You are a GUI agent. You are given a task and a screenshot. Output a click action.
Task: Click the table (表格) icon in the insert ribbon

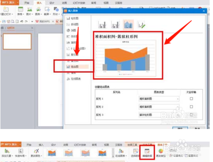21,9
